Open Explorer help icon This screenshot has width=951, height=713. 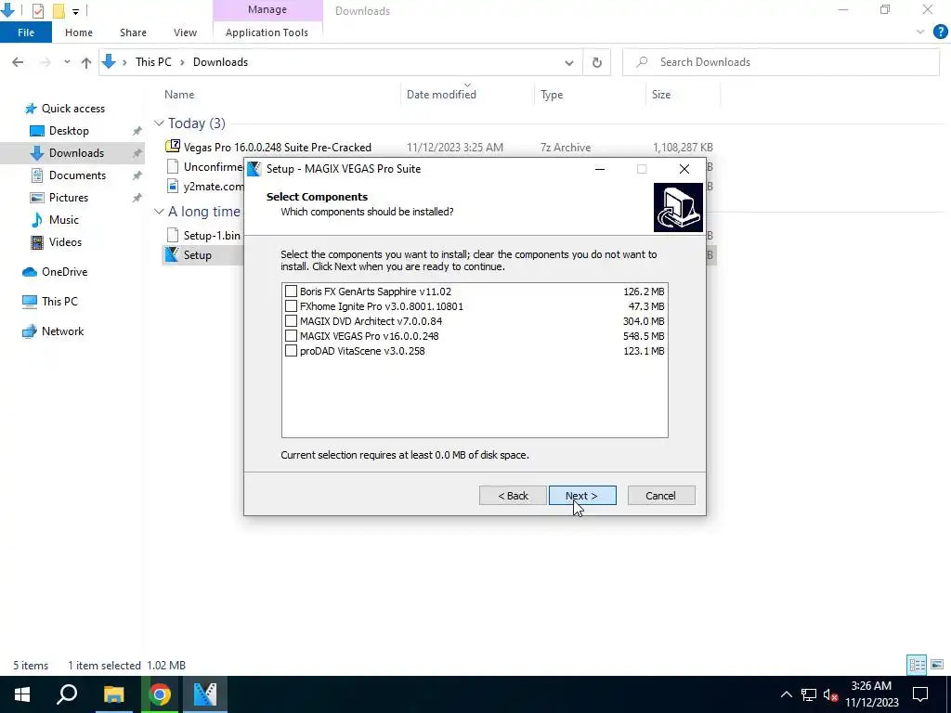coord(940,32)
